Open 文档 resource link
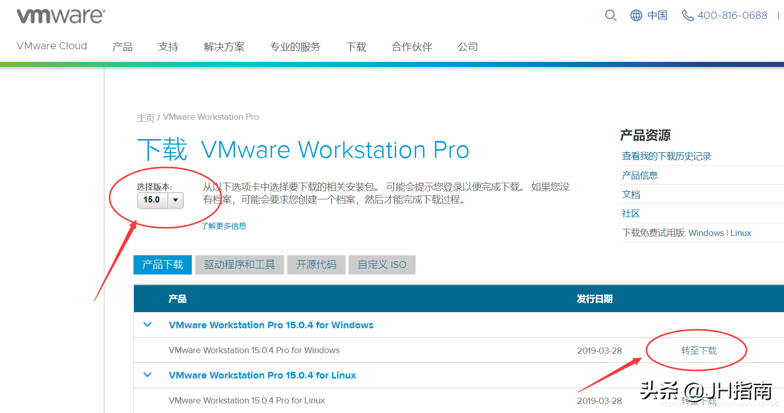784x413 pixels. (x=631, y=194)
